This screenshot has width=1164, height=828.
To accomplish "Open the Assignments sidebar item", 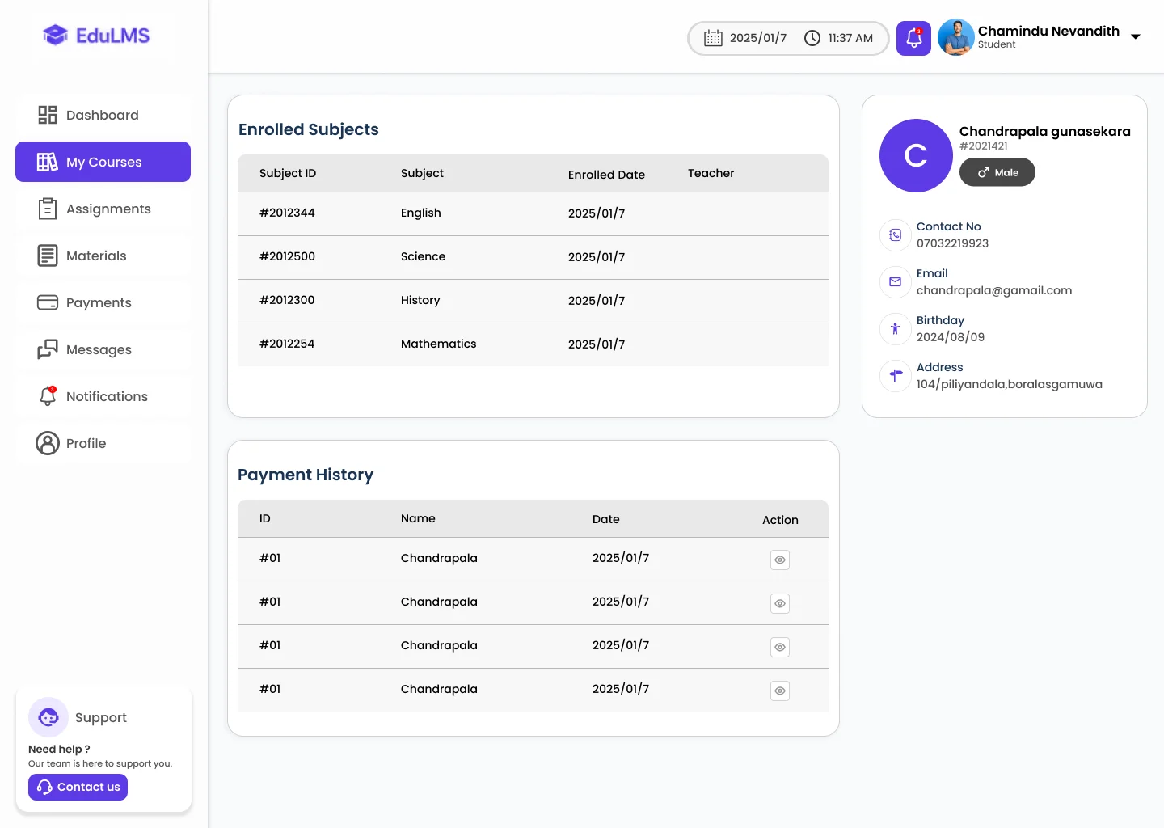I will point(103,209).
